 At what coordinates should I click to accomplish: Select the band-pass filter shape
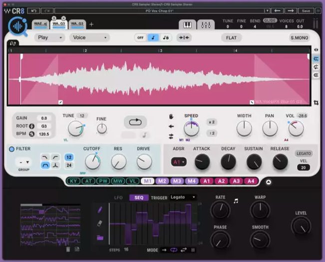45,165
